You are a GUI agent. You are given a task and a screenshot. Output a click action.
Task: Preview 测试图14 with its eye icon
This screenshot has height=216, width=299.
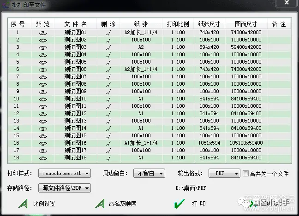point(43,129)
